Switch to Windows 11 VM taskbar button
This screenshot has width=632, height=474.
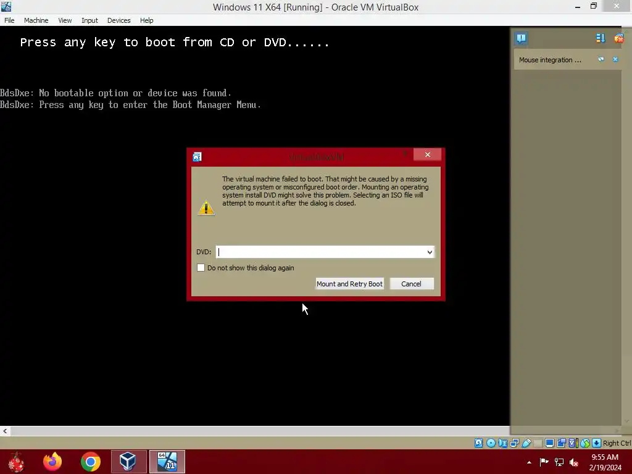pos(167,462)
